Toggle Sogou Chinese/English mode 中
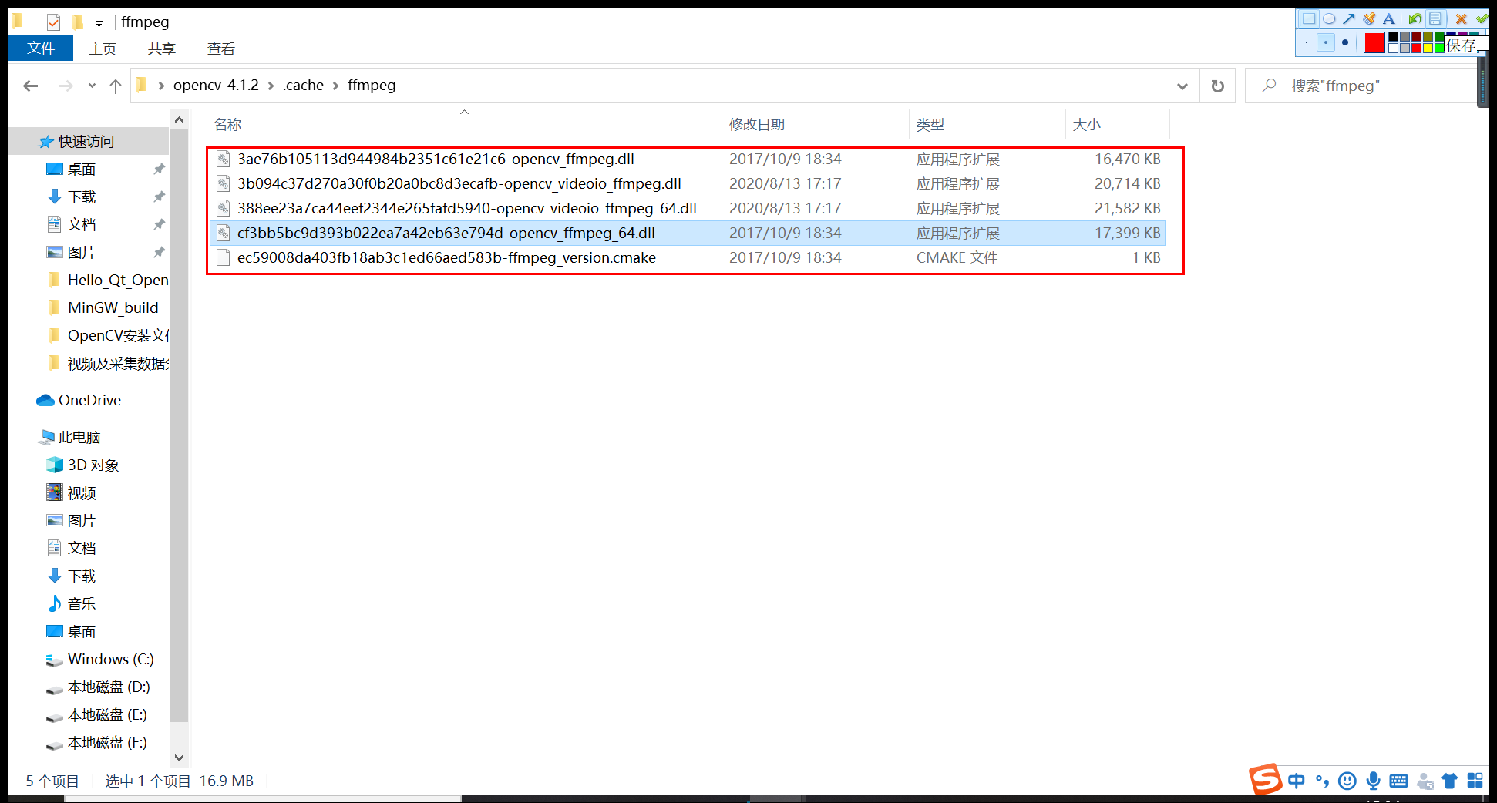The height and width of the screenshot is (803, 1497). coord(1297,781)
